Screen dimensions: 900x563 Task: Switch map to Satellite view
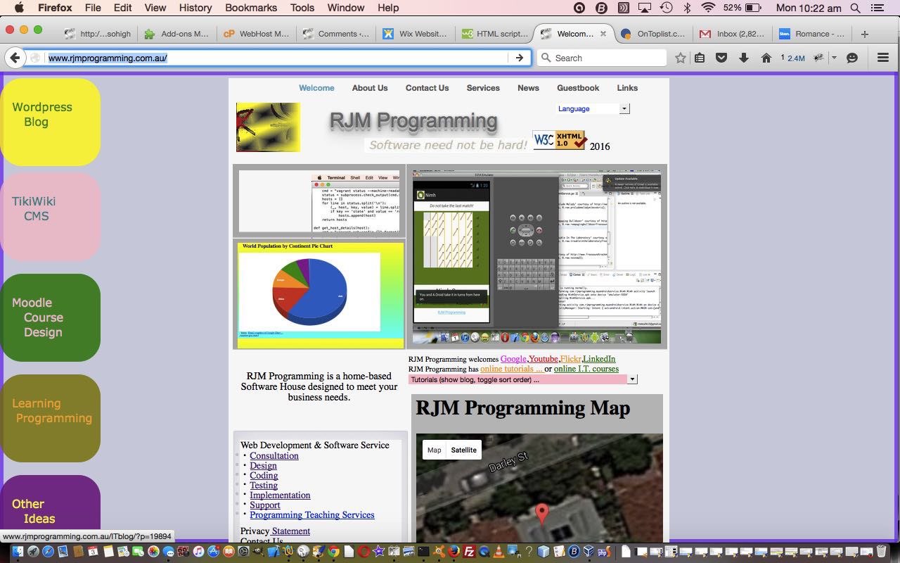click(x=463, y=450)
